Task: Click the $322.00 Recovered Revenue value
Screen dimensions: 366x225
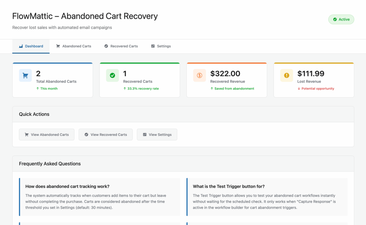Action: tap(225, 74)
